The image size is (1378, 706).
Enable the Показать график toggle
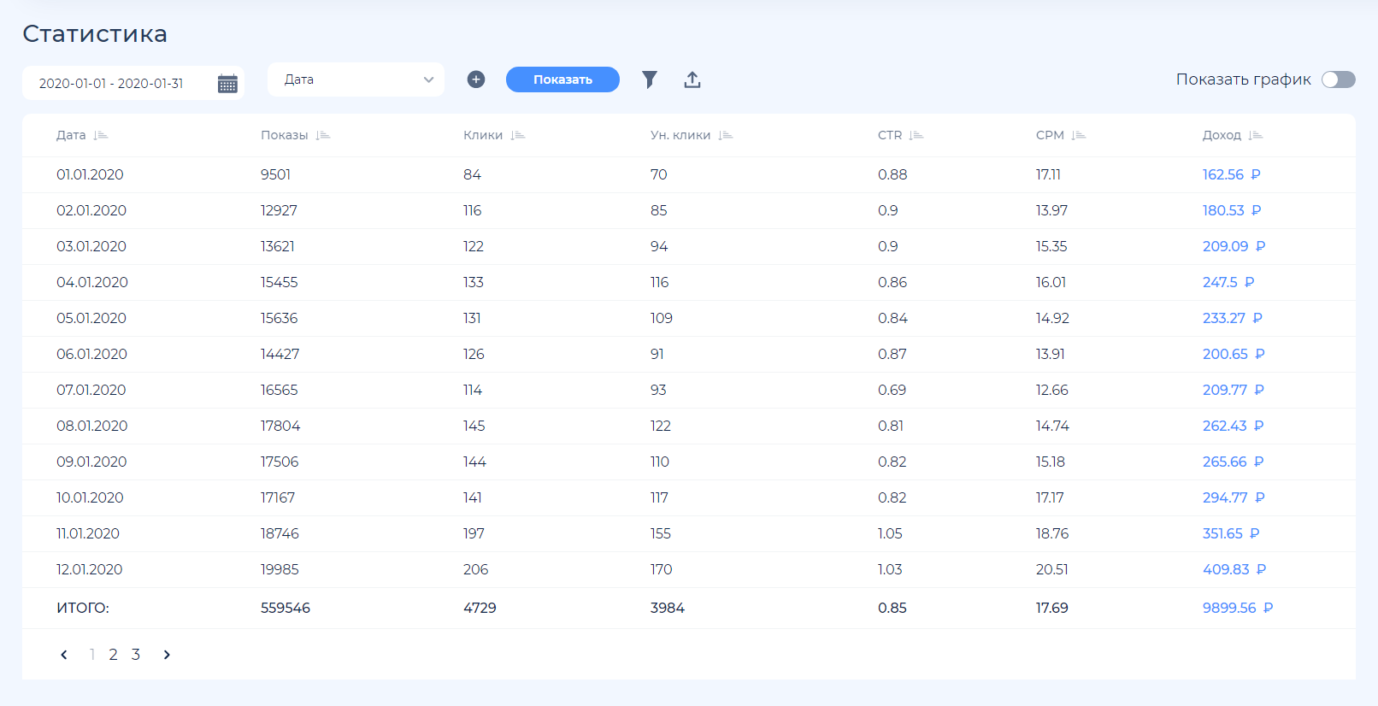(x=1339, y=79)
